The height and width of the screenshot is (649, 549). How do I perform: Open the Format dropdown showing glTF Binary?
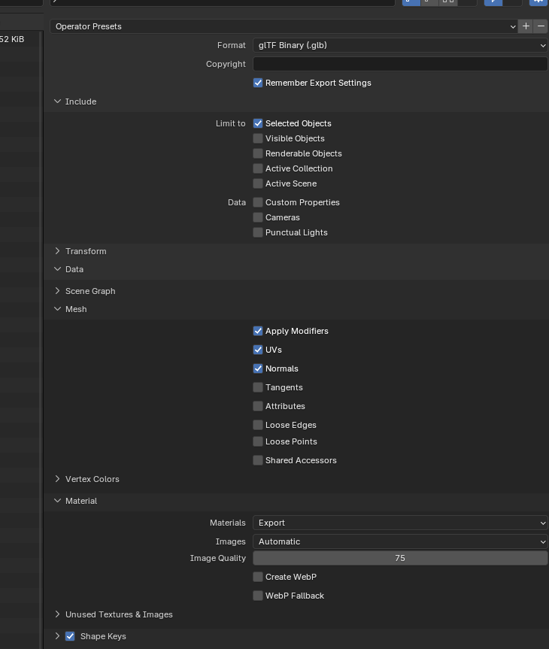click(400, 45)
